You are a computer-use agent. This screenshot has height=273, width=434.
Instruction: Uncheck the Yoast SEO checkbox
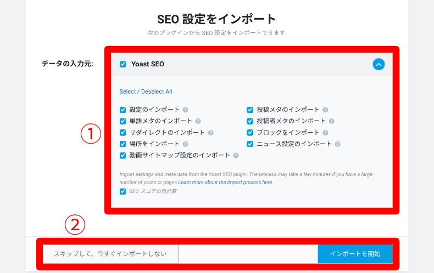point(123,64)
